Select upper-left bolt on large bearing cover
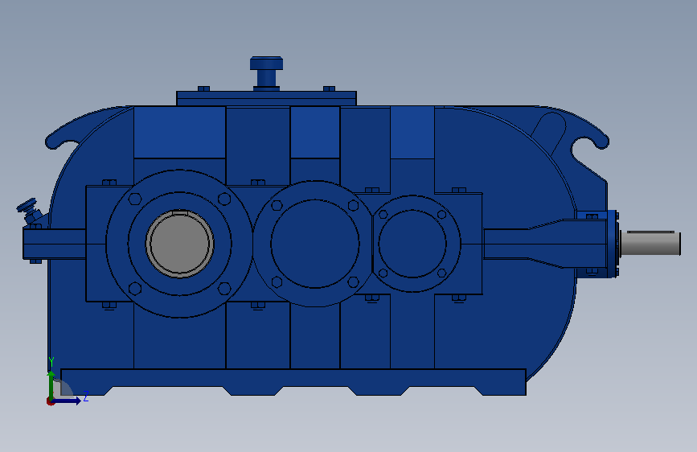This screenshot has height=452, width=697. point(135,199)
